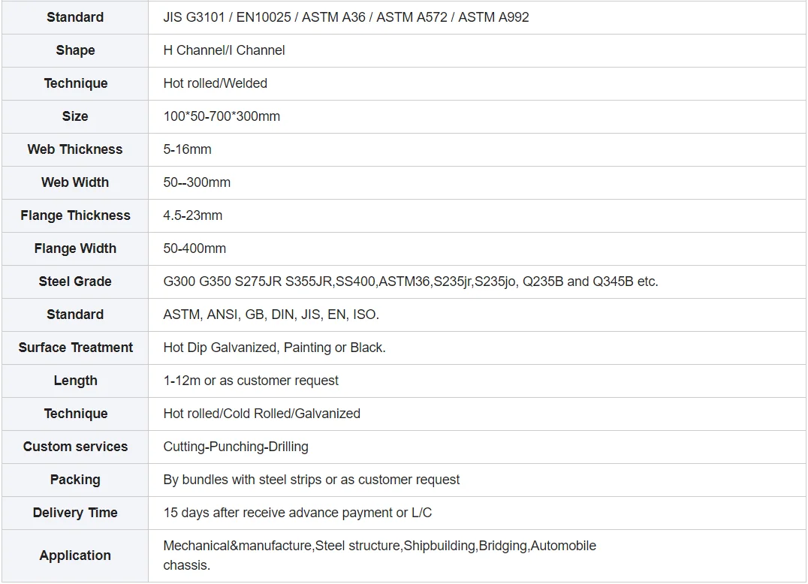Select the Hot Dip Galvanized value text
Viewport: 808px width, 584px height.
pyautogui.click(x=274, y=348)
